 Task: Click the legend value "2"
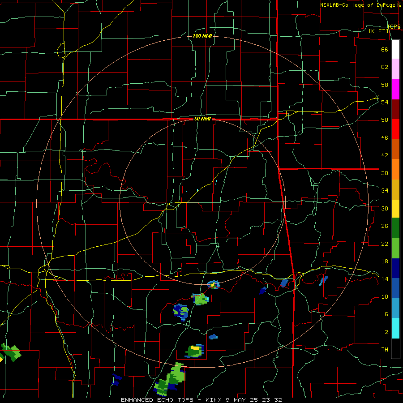(x=386, y=332)
